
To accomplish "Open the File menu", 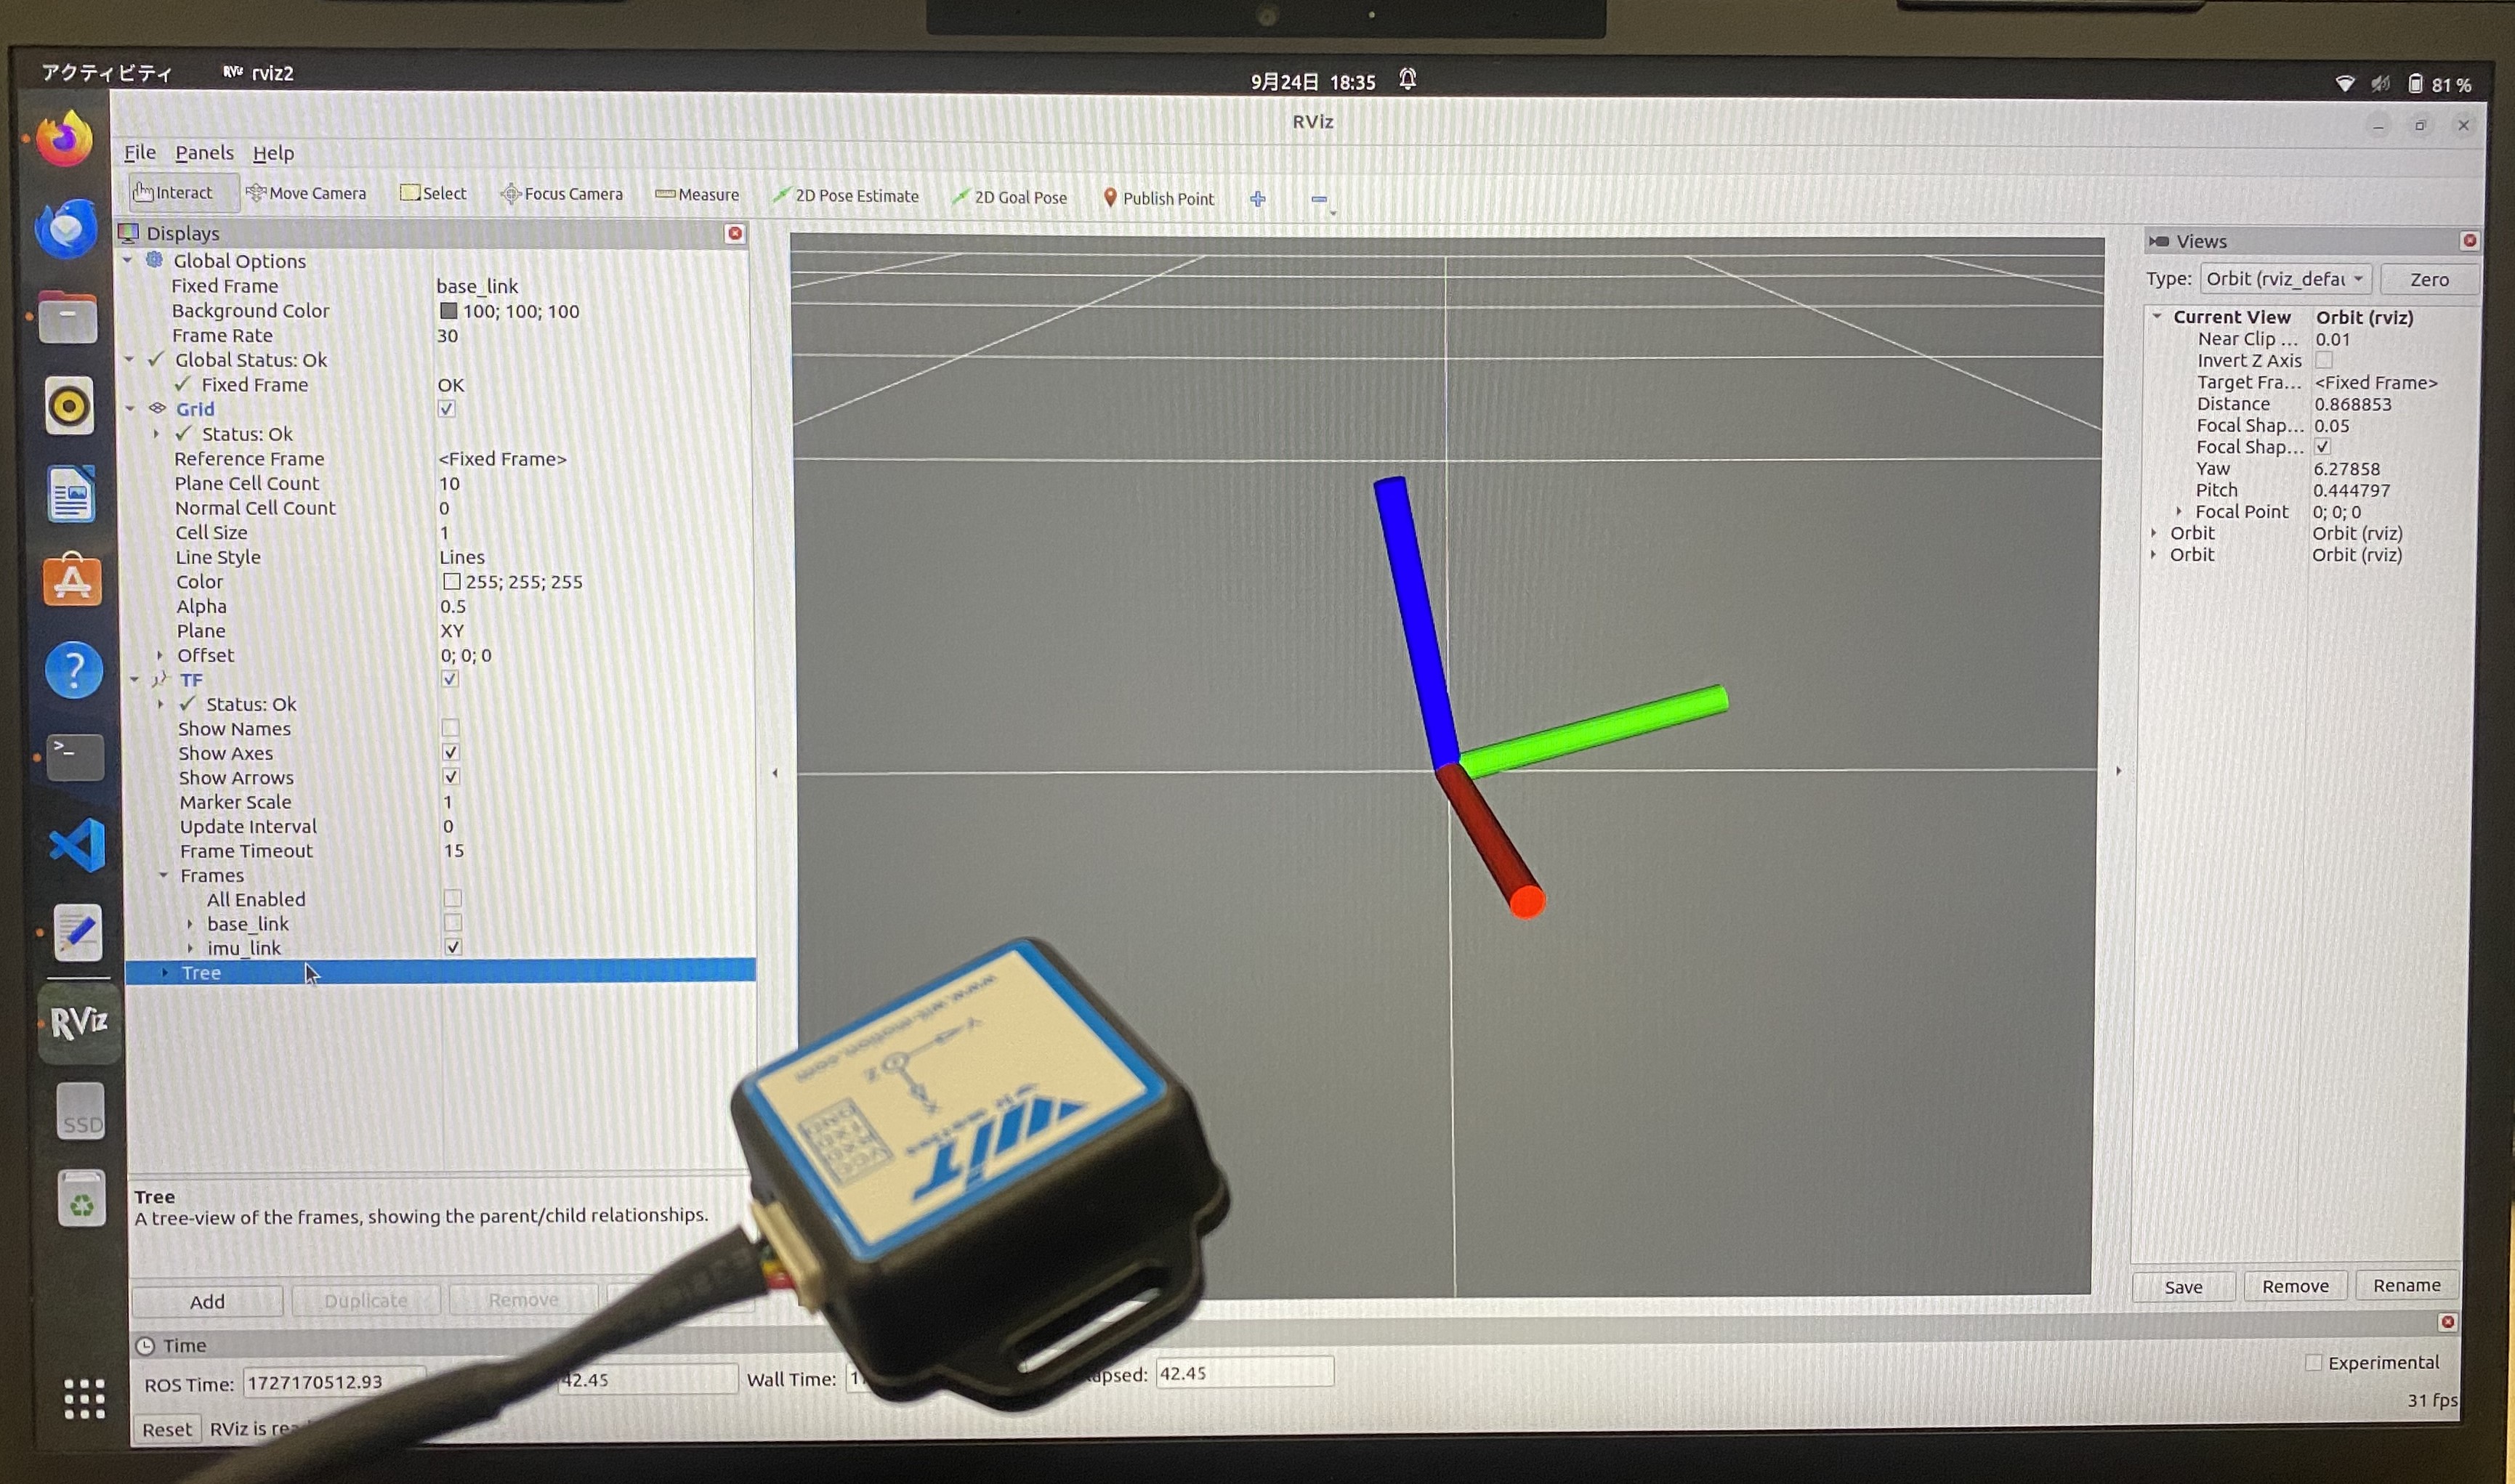I will (x=139, y=152).
